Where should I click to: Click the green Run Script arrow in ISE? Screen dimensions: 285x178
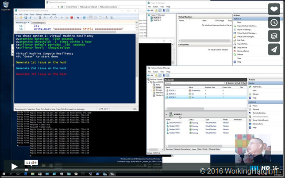[x=62, y=18]
